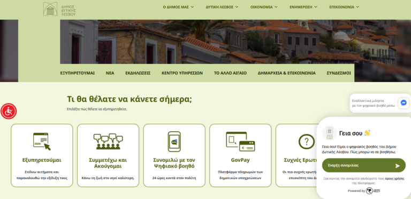
Task: Click the send arrow in chat widget
Action: (398, 165)
